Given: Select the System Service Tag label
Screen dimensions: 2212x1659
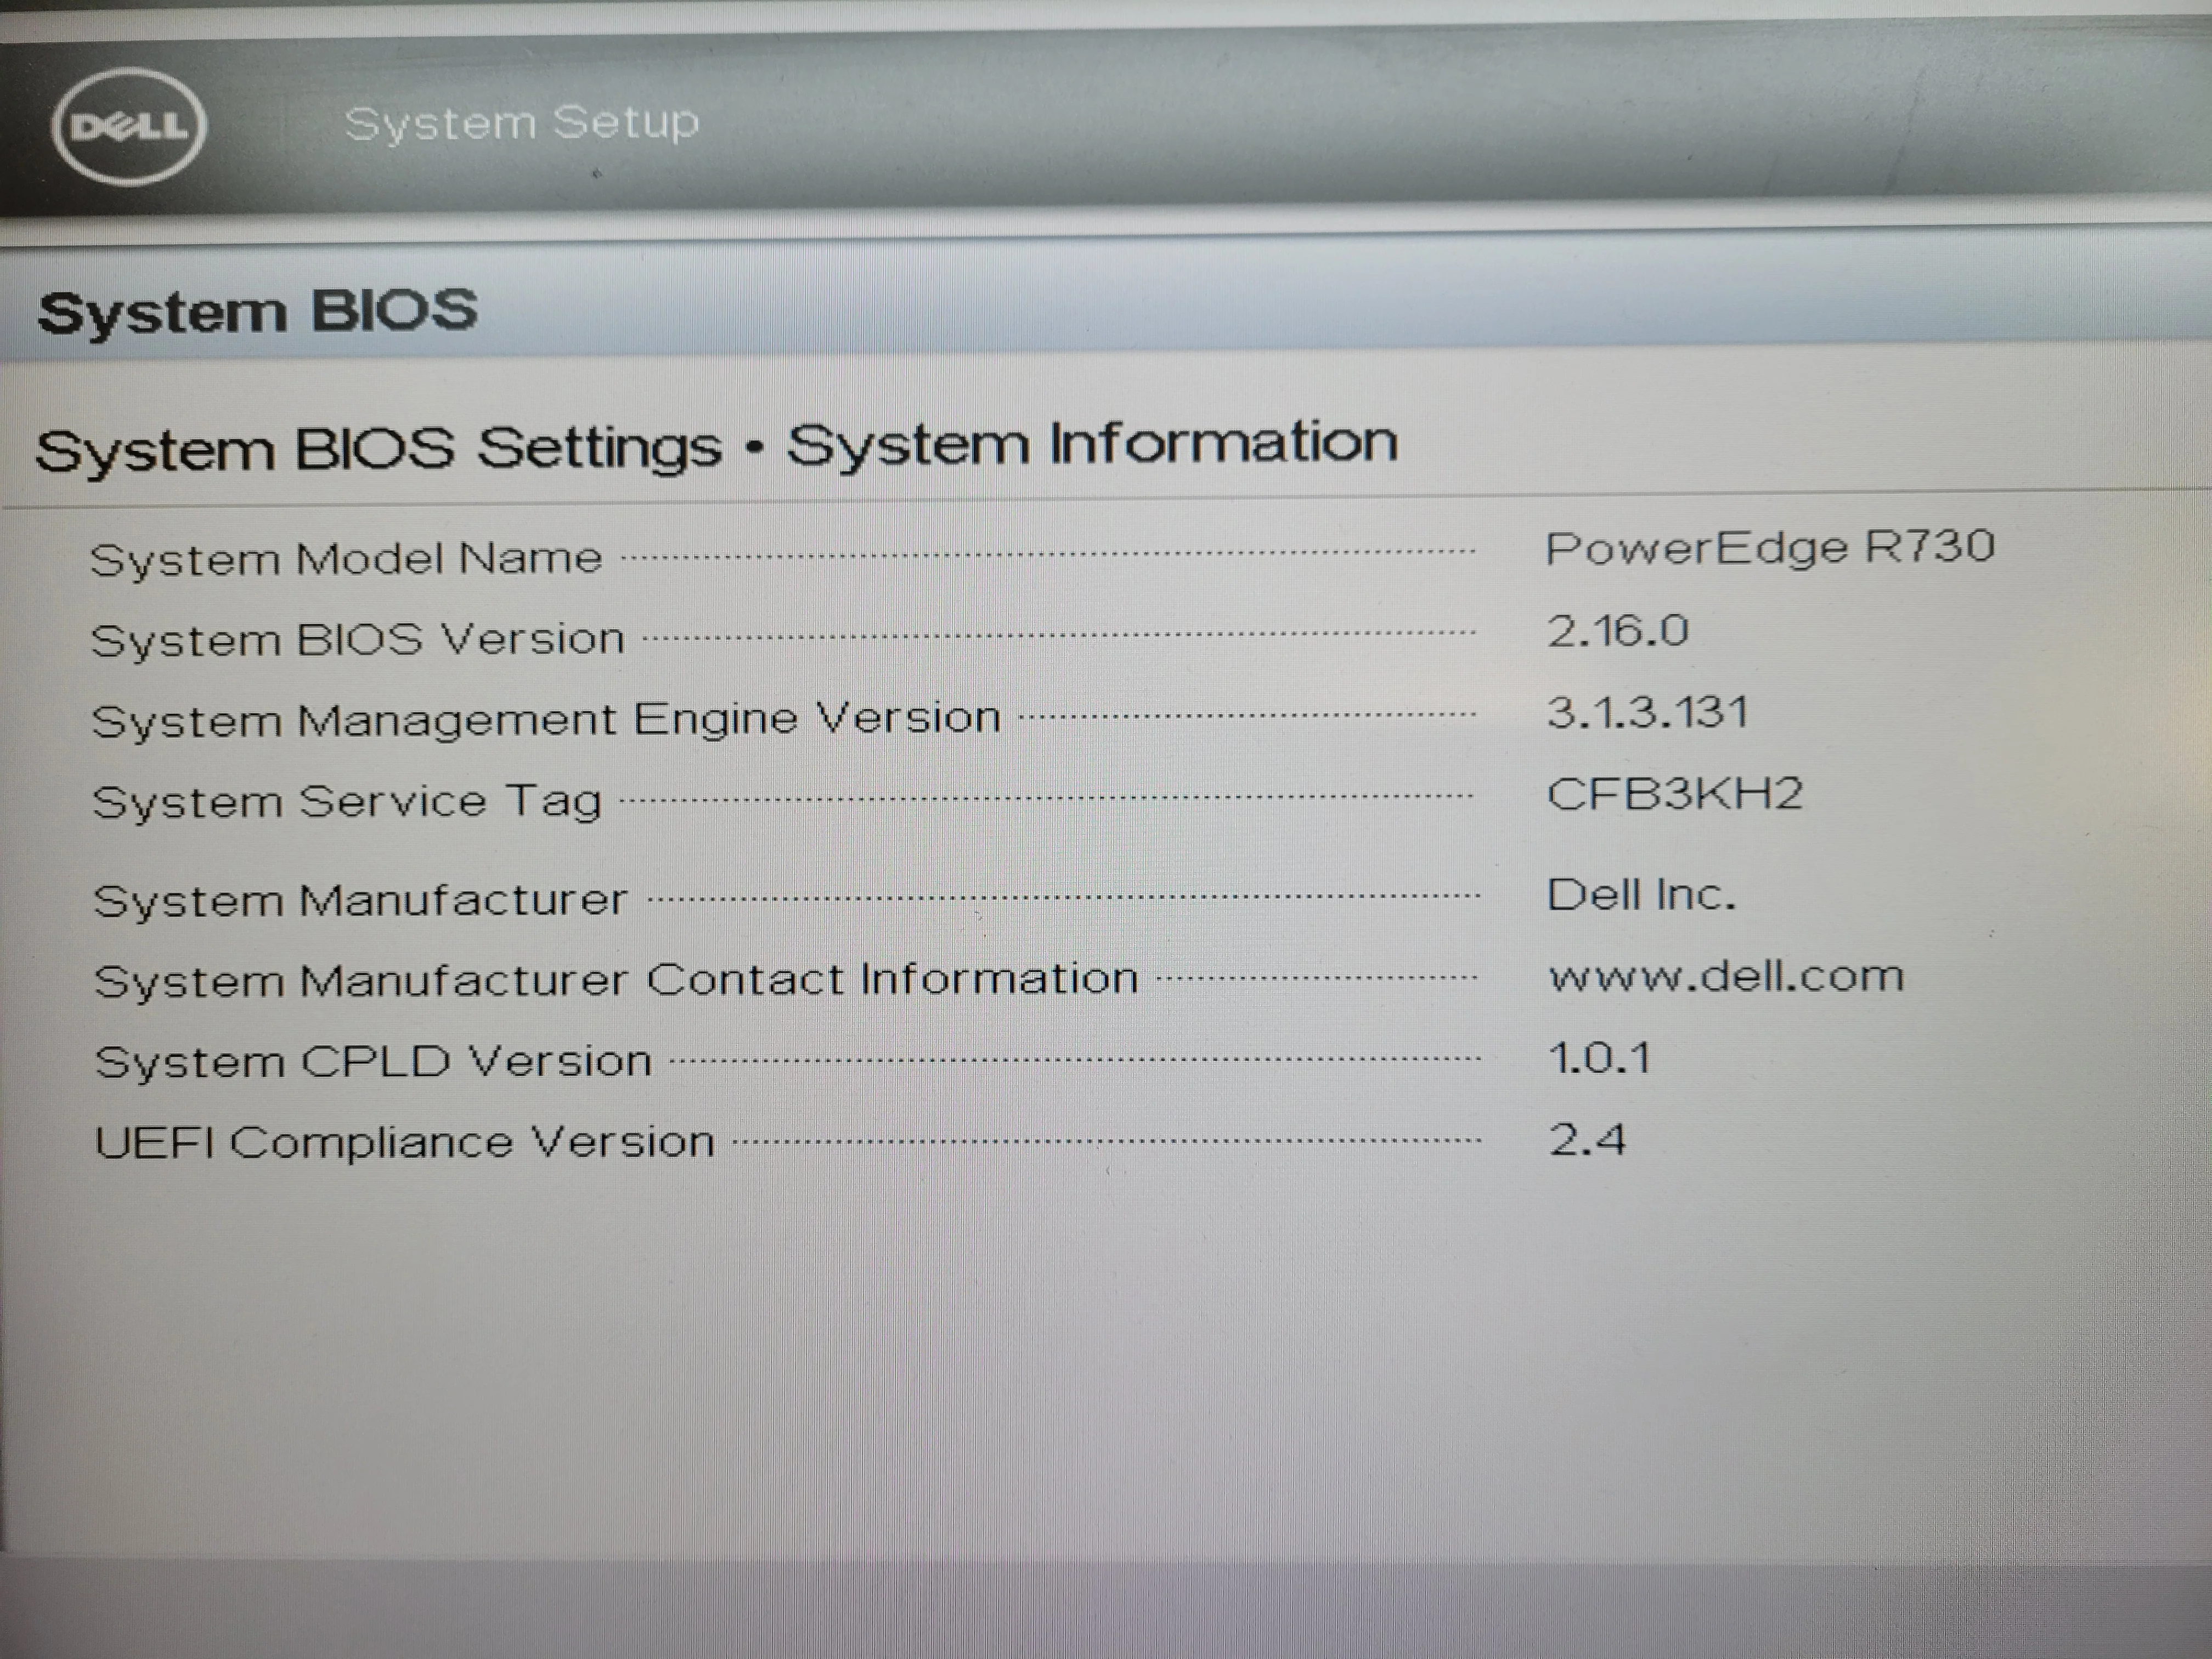Looking at the screenshot, I should pos(347,802).
